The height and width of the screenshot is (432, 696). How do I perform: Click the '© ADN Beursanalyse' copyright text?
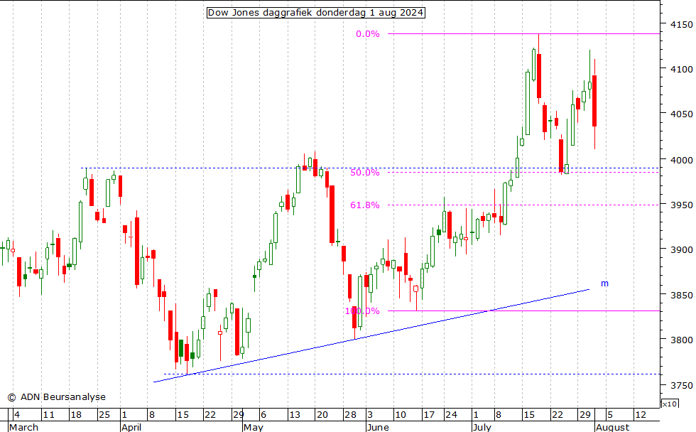coord(57,397)
